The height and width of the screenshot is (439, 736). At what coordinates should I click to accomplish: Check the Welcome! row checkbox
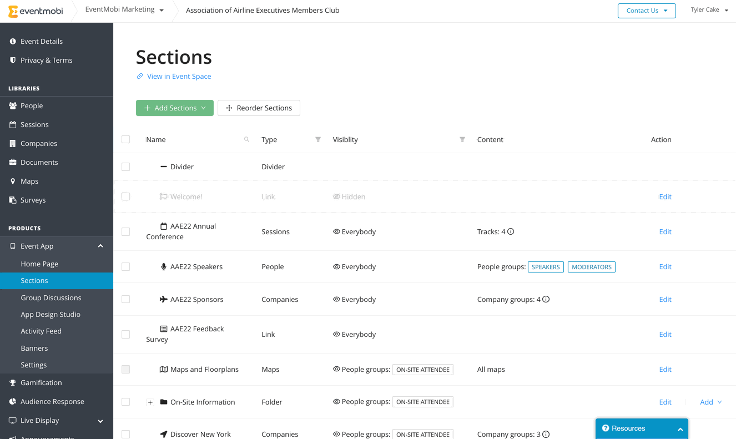coord(126,196)
